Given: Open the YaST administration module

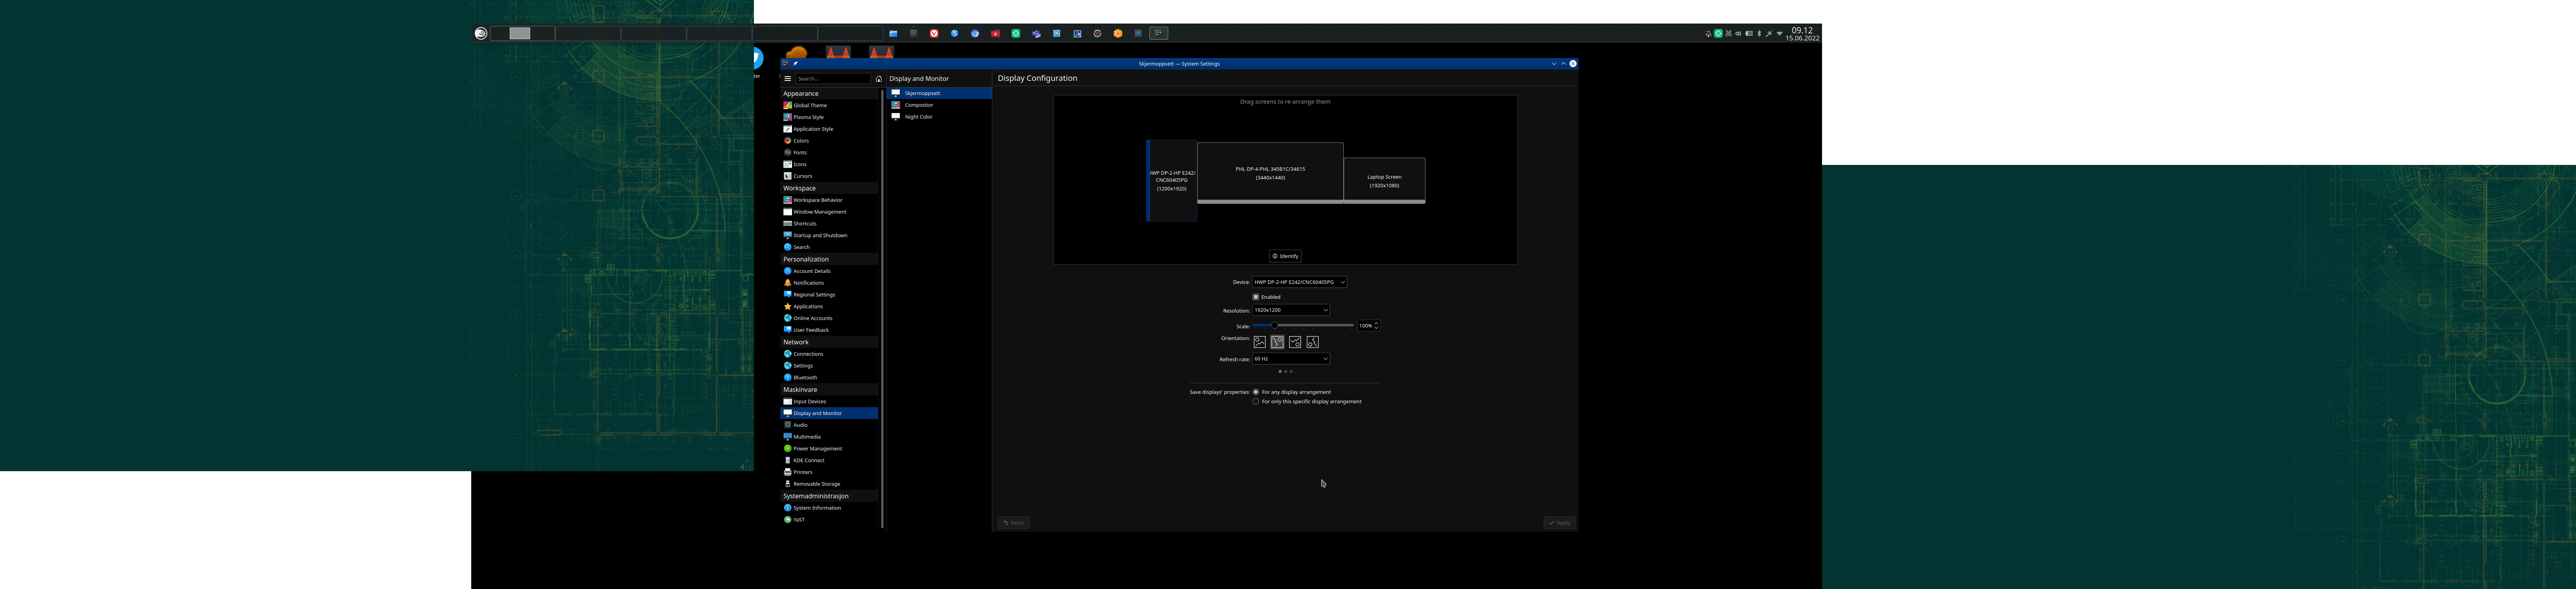Looking at the screenshot, I should [x=829, y=520].
